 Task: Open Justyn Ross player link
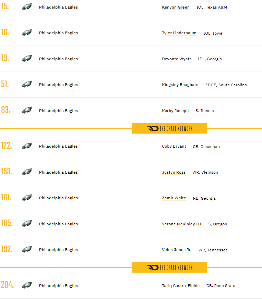pyautogui.click(x=174, y=172)
